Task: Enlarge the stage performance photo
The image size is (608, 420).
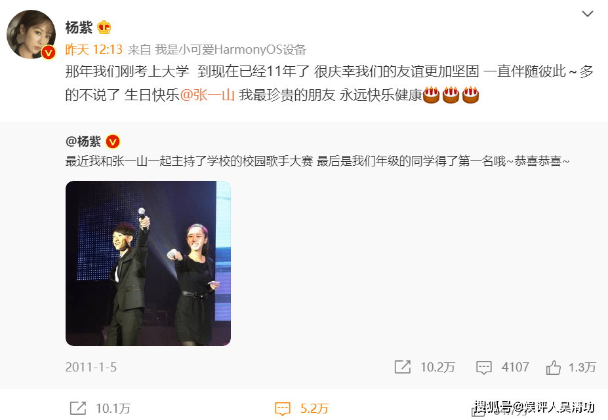Action: coord(148,263)
